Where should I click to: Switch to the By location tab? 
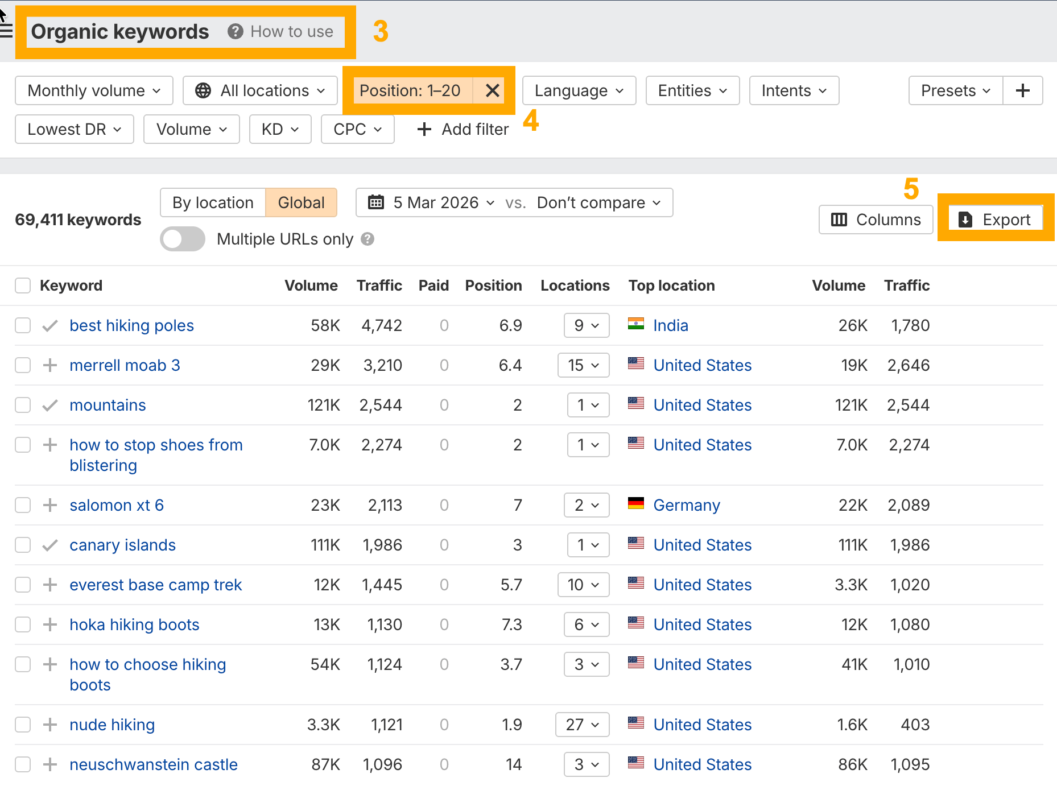[x=213, y=202]
